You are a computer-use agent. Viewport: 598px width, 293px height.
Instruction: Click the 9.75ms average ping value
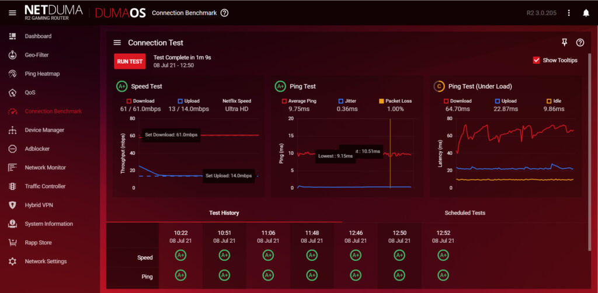pyautogui.click(x=299, y=109)
